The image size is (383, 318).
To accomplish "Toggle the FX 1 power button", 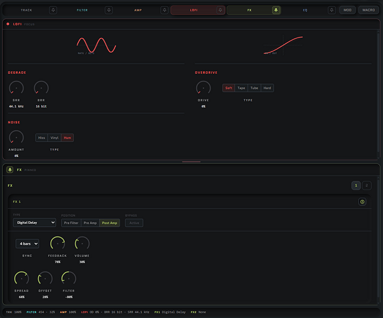I will (x=362, y=202).
